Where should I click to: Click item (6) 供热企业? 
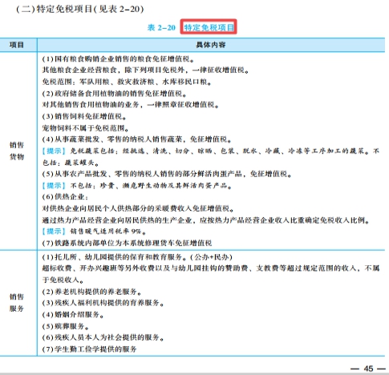pyautogui.click(x=65, y=197)
